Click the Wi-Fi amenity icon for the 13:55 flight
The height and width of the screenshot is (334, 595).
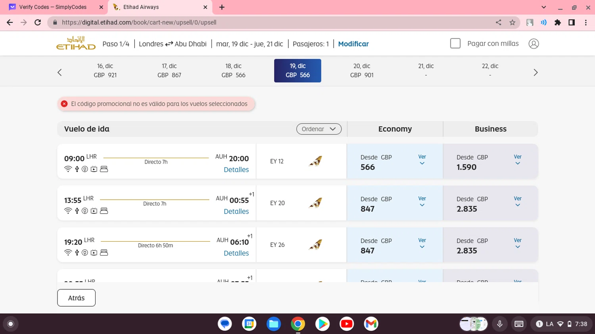tap(68, 211)
